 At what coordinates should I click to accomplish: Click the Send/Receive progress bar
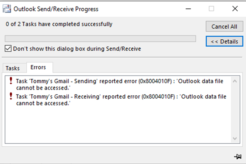pyautogui.click(x=100, y=38)
